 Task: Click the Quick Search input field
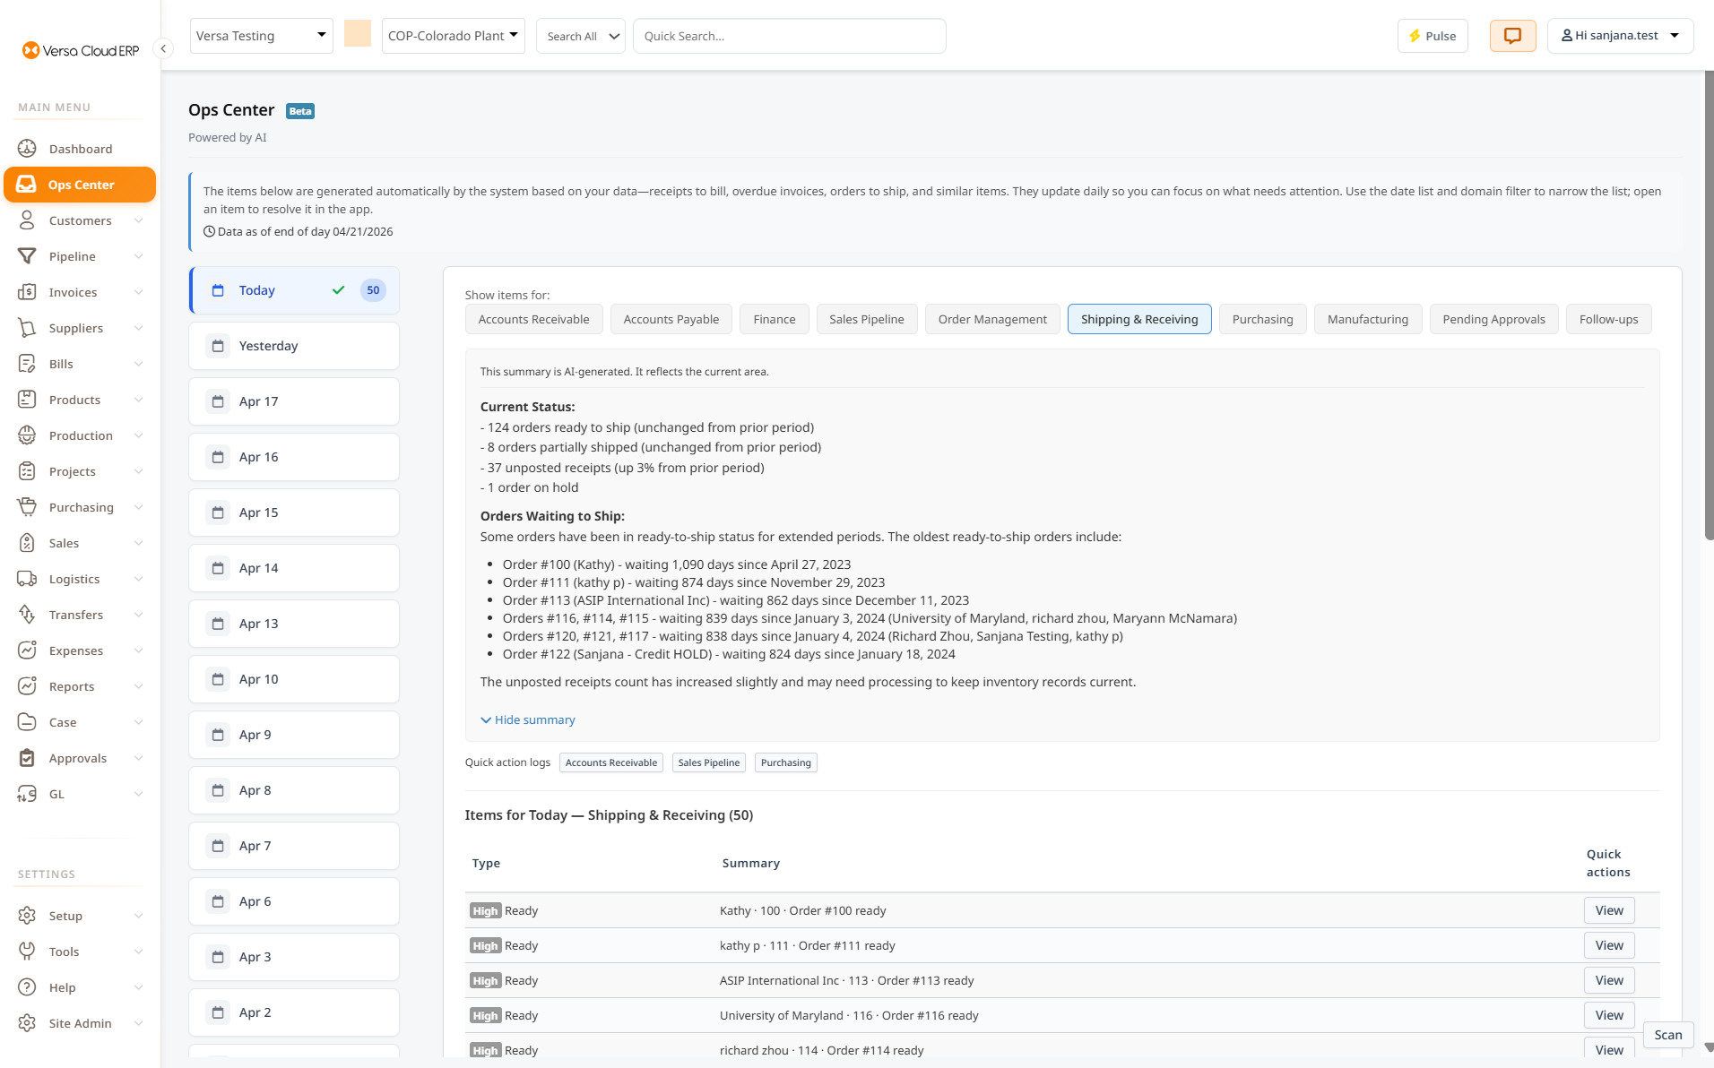789,36
